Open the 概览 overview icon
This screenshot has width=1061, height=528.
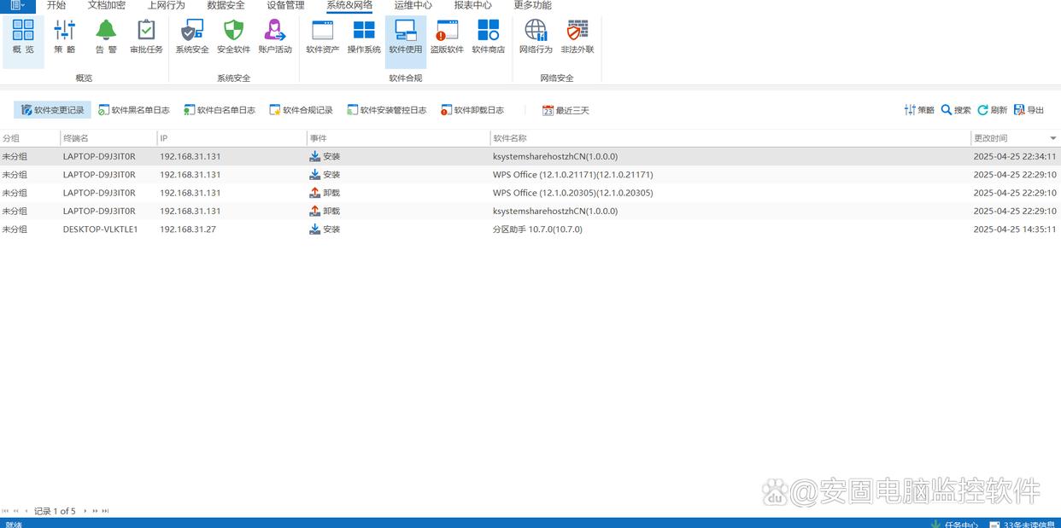click(x=23, y=37)
